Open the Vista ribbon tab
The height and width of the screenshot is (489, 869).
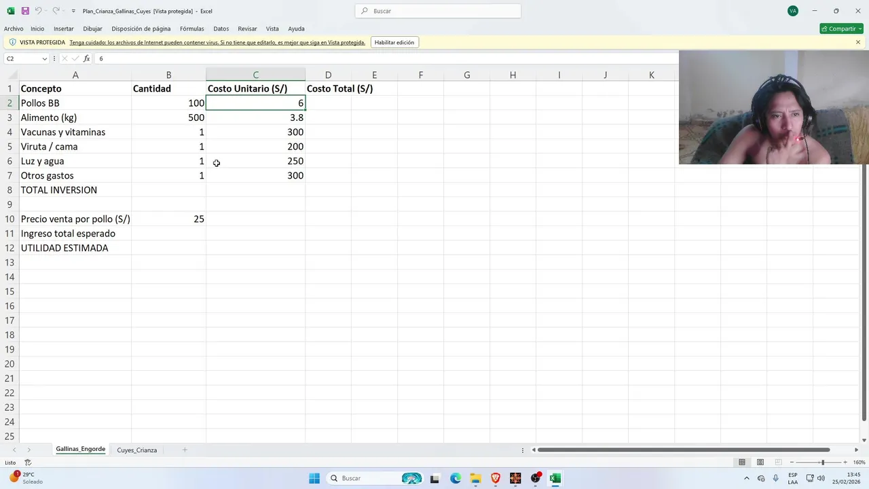[x=272, y=29]
